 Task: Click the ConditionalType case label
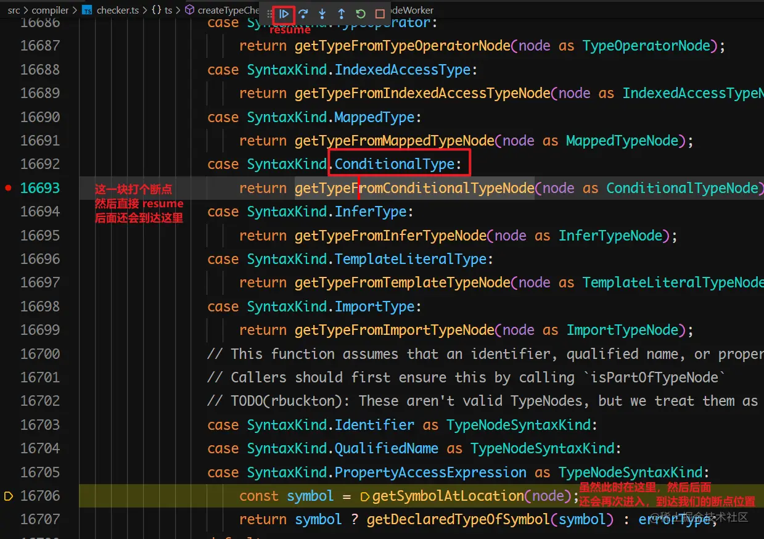tap(395, 165)
